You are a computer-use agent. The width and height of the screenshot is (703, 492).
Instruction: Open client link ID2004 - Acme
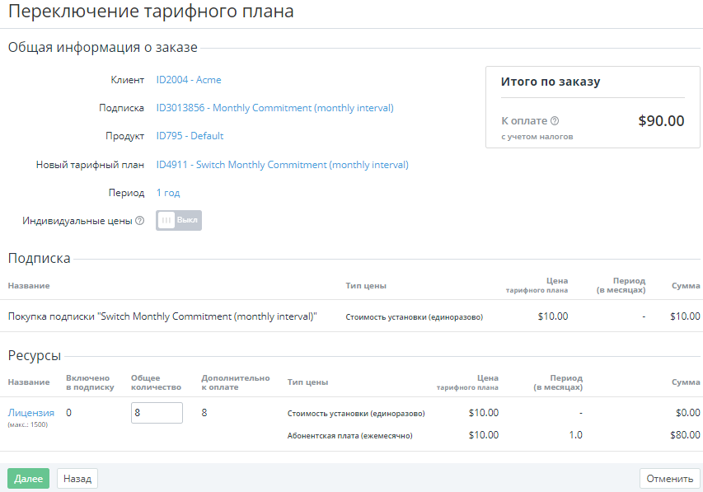(189, 80)
